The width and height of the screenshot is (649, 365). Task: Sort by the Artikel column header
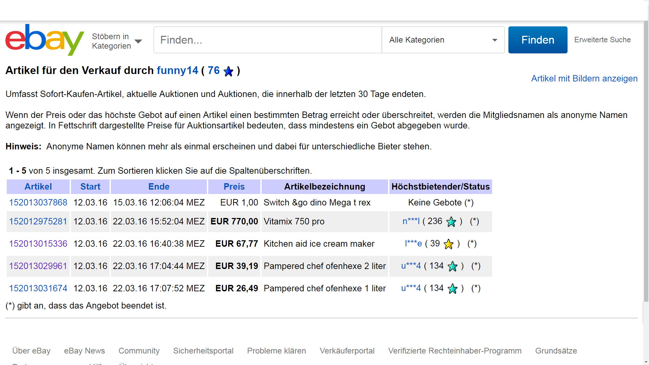pos(38,187)
